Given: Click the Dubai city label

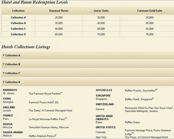Looking at the screenshot, I should coord(99,122).
